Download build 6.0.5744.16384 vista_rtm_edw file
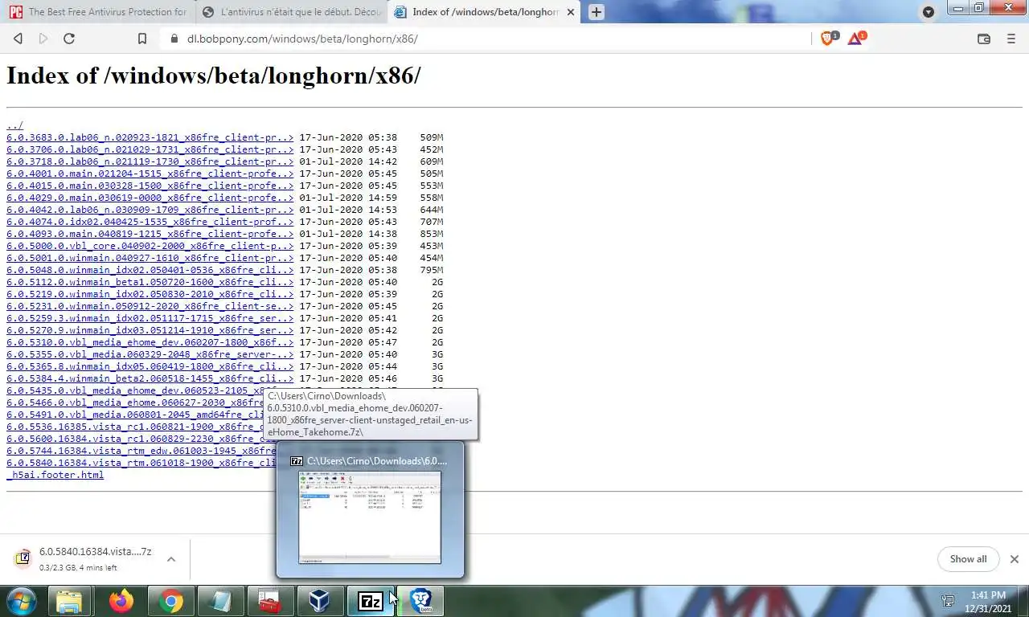Viewport: 1029px width, 617px height. pos(141,451)
